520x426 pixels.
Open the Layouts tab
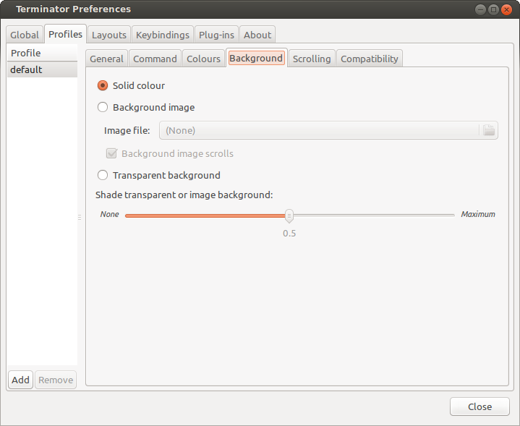[109, 35]
